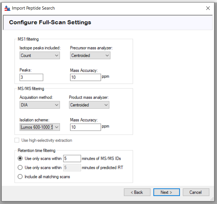Choose Include all matching scans option
Image resolution: width=217 pixels, height=204 pixels.
point(20,177)
